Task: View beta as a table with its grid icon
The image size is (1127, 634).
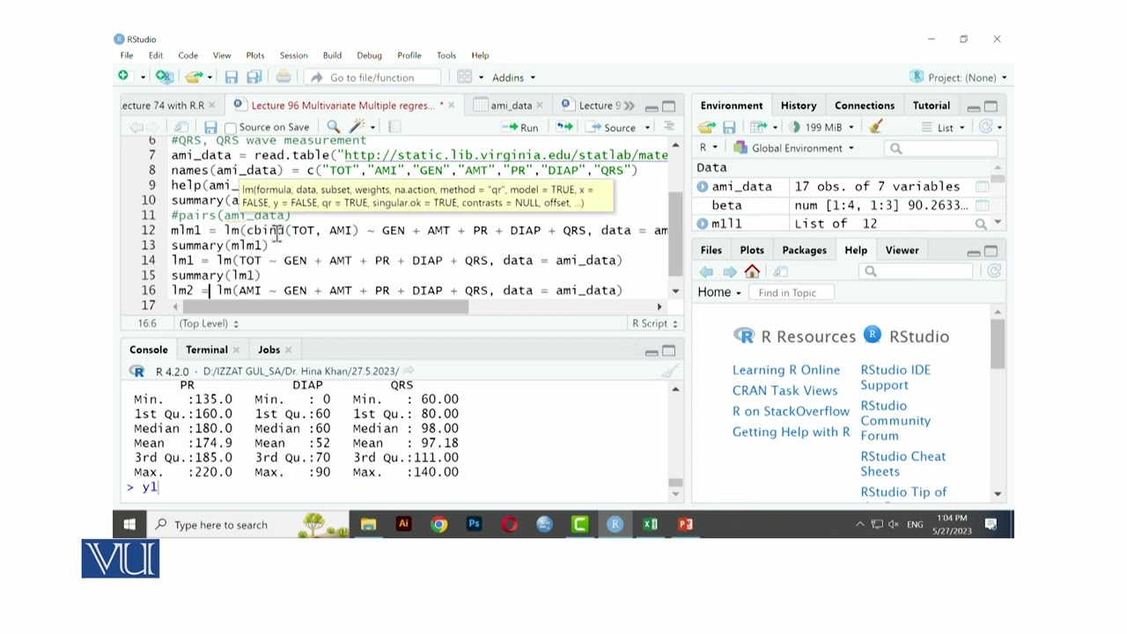Action: [x=982, y=205]
